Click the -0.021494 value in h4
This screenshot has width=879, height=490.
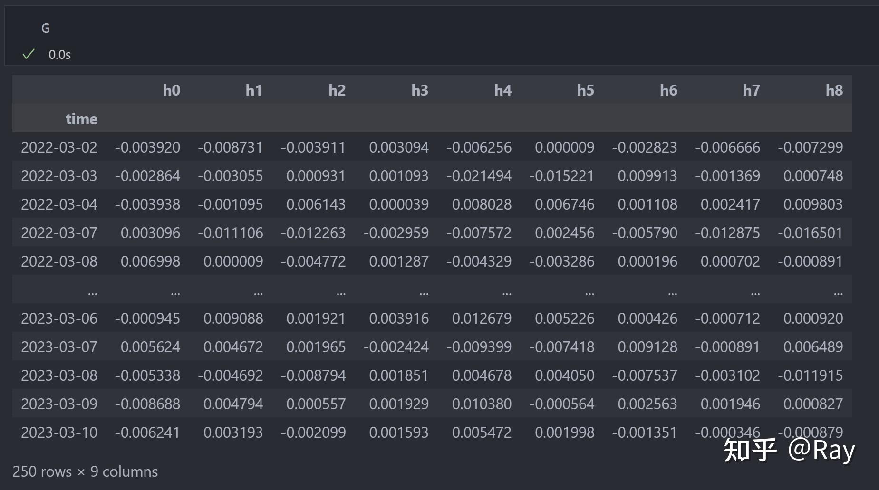coord(479,176)
